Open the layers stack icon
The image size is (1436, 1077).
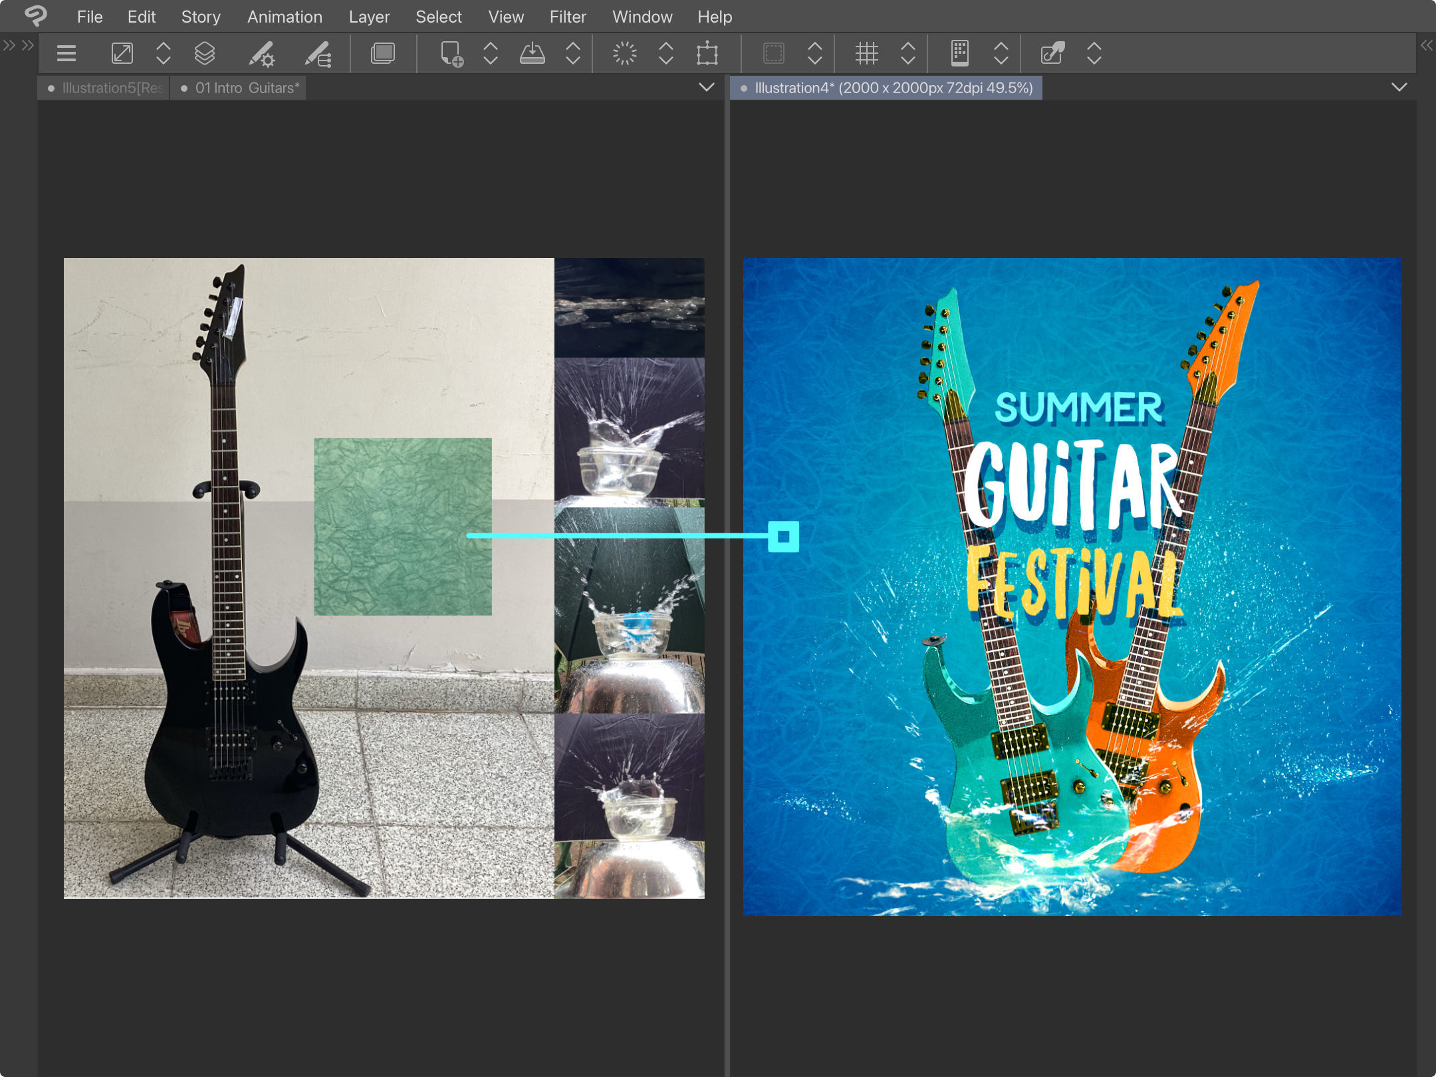pyautogui.click(x=204, y=53)
